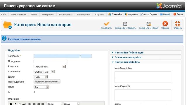Click the blue info message icon
The height and width of the screenshot is (105, 187).
tap(4, 38)
